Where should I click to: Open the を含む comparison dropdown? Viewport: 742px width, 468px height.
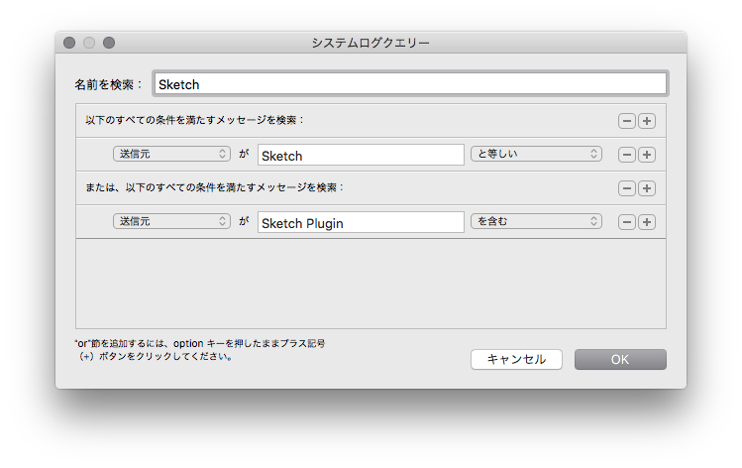click(536, 221)
